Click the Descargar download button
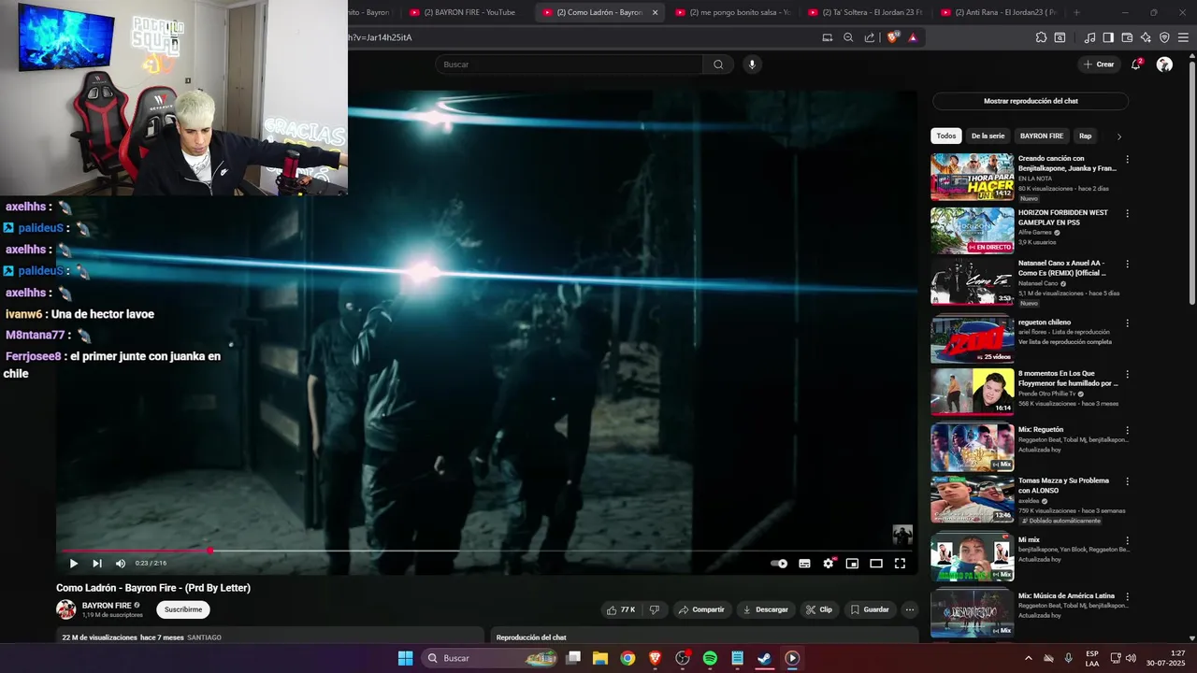This screenshot has width=1197, height=673. click(x=766, y=609)
